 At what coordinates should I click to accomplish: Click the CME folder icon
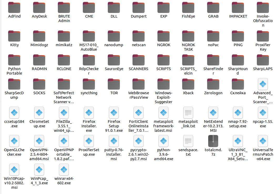(x=89, y=8)
